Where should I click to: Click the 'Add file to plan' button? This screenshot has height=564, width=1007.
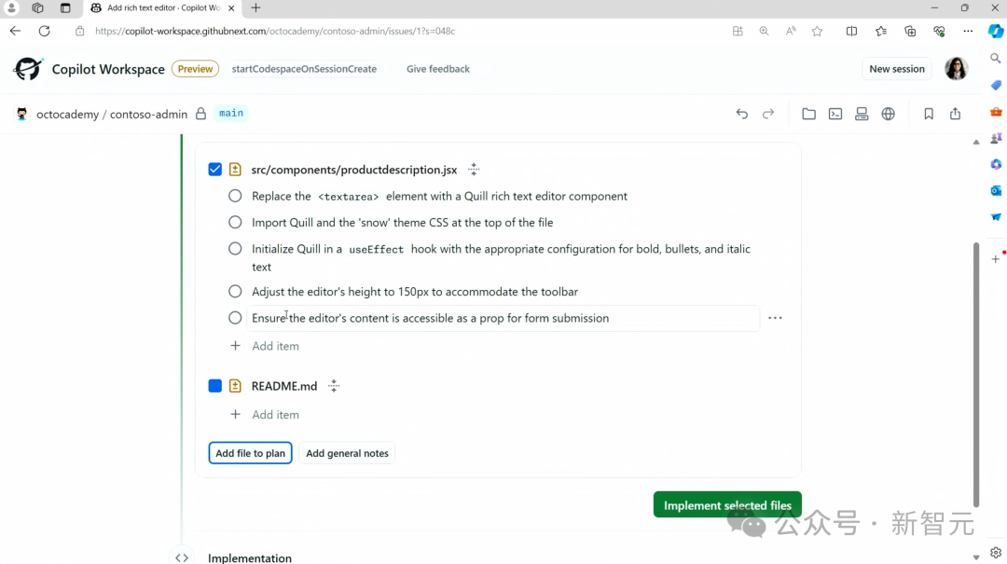tap(250, 453)
